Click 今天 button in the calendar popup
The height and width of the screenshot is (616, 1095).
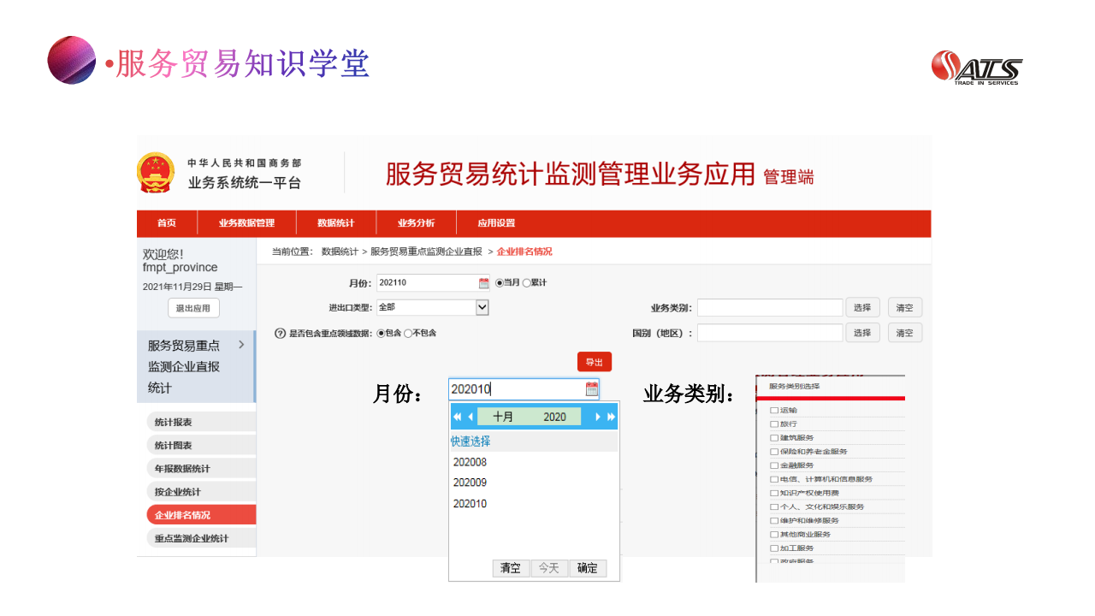tap(549, 568)
